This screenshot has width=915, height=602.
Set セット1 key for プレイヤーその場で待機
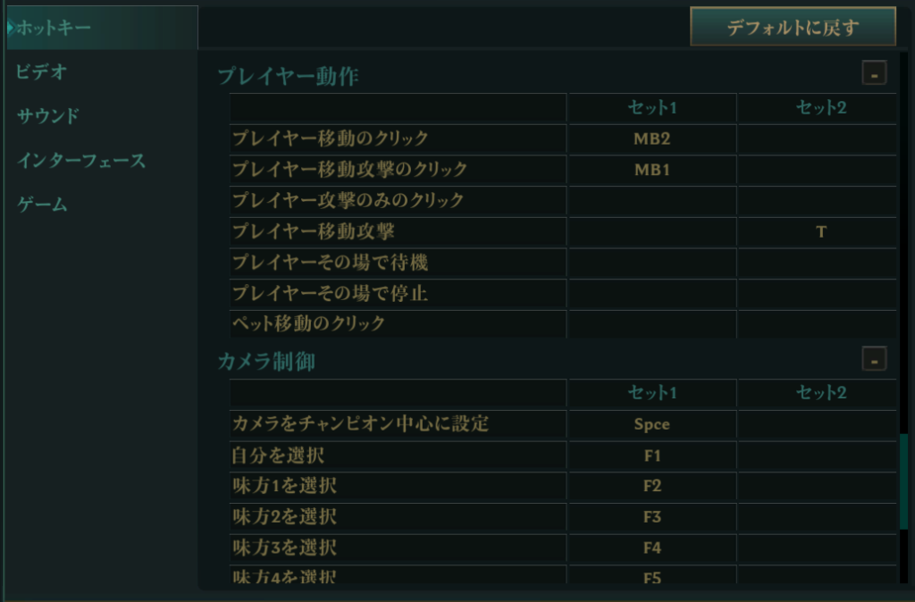(x=651, y=263)
